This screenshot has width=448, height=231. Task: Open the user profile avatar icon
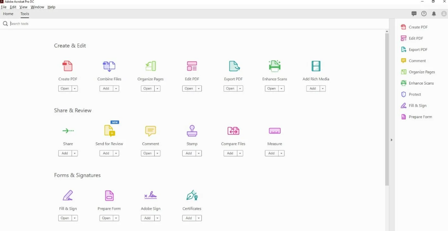coord(444,14)
